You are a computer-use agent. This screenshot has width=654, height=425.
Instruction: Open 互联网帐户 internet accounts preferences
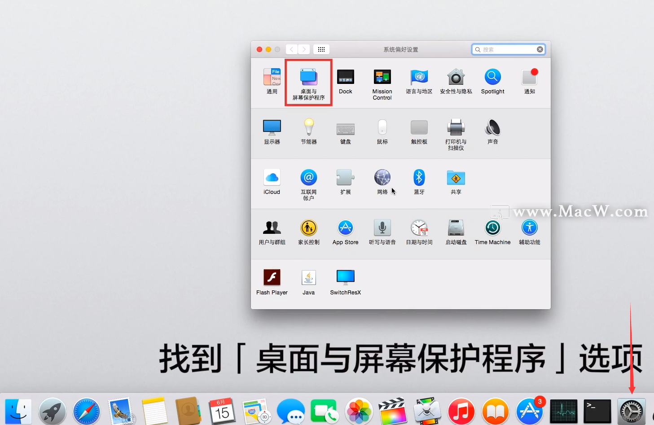point(309,184)
